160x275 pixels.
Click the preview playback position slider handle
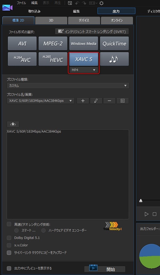tap(141, 201)
